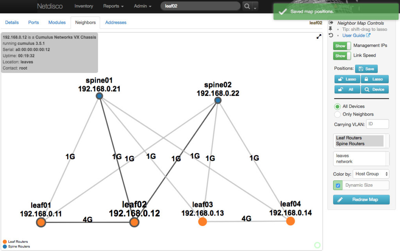Switch to the Ports tab
400x251 pixels.
coord(34,23)
